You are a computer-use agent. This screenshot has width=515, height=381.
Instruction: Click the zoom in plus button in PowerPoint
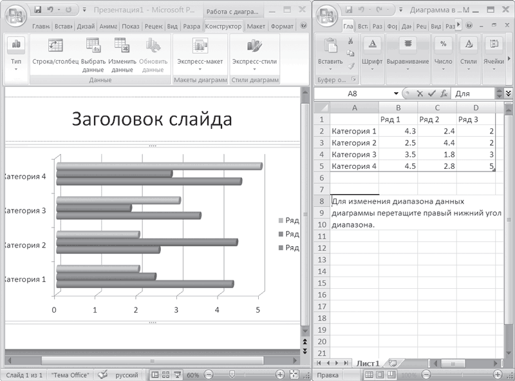point(280,374)
